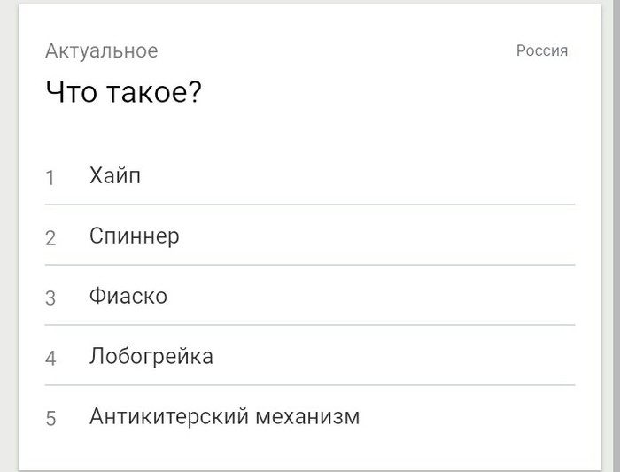Open the Фиаско list entry
The image size is (620, 472).
(x=128, y=297)
